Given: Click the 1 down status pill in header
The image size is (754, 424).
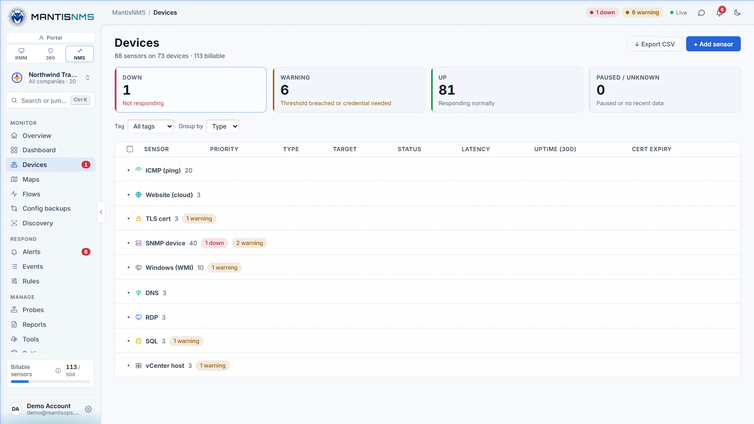Looking at the screenshot, I should coord(602,12).
